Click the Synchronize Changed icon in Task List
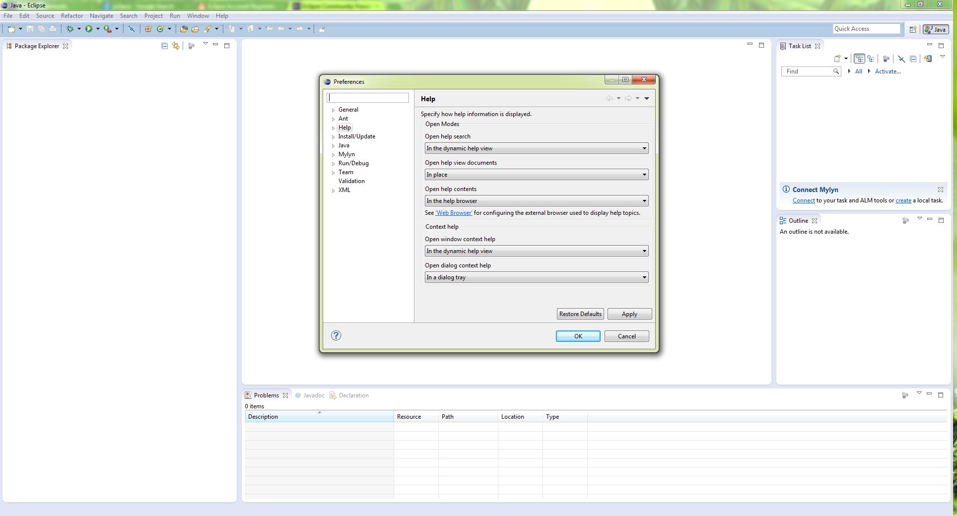Viewport: 957px width, 516px height. point(928,59)
